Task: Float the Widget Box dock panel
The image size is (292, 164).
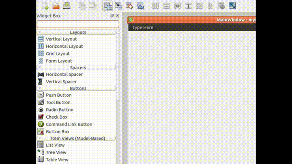Action: pyautogui.click(x=112, y=16)
